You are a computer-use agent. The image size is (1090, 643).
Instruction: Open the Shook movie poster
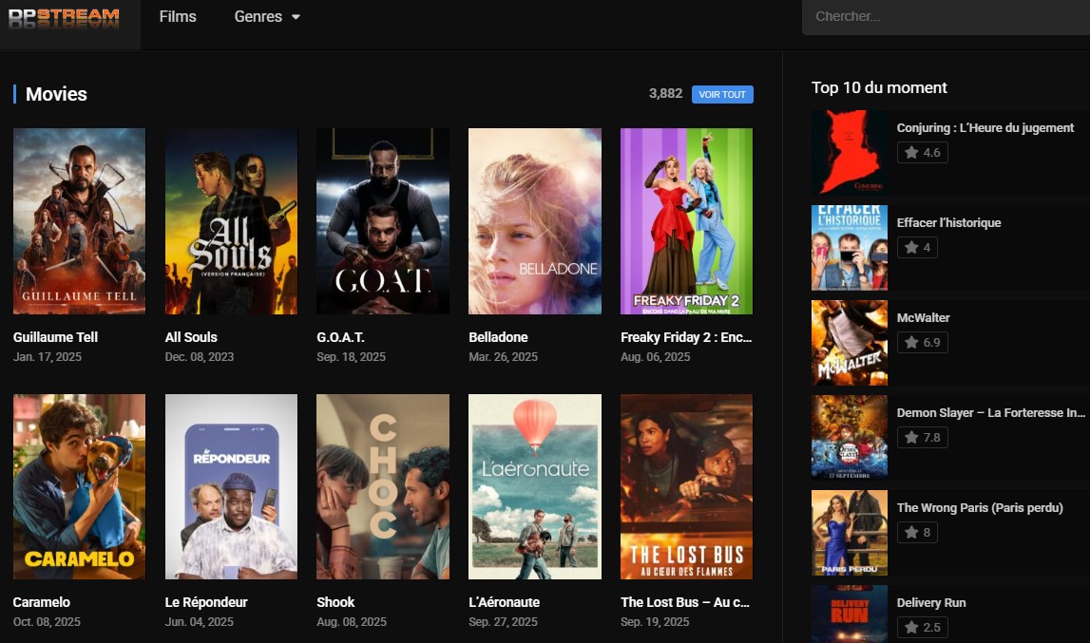click(x=383, y=486)
